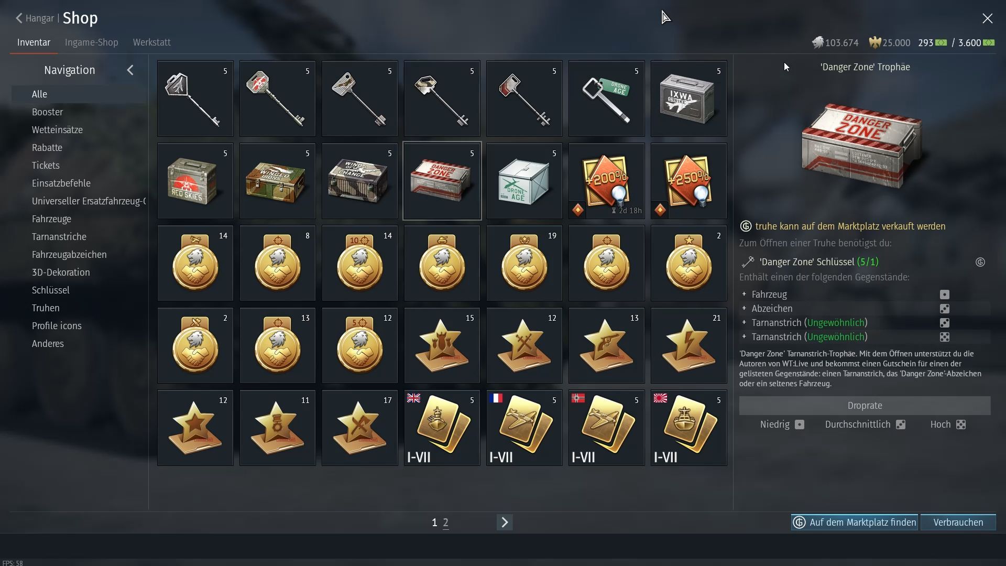The width and height of the screenshot is (1006, 566).
Task: Advance to next inventory page arrow
Action: pyautogui.click(x=505, y=523)
